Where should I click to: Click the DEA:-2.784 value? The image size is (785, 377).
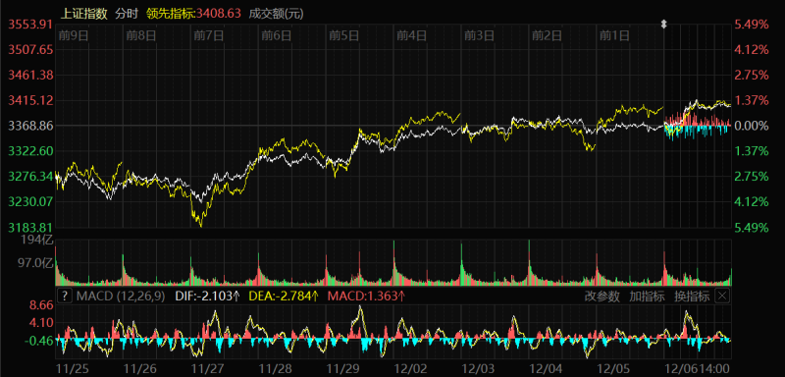pos(284,296)
